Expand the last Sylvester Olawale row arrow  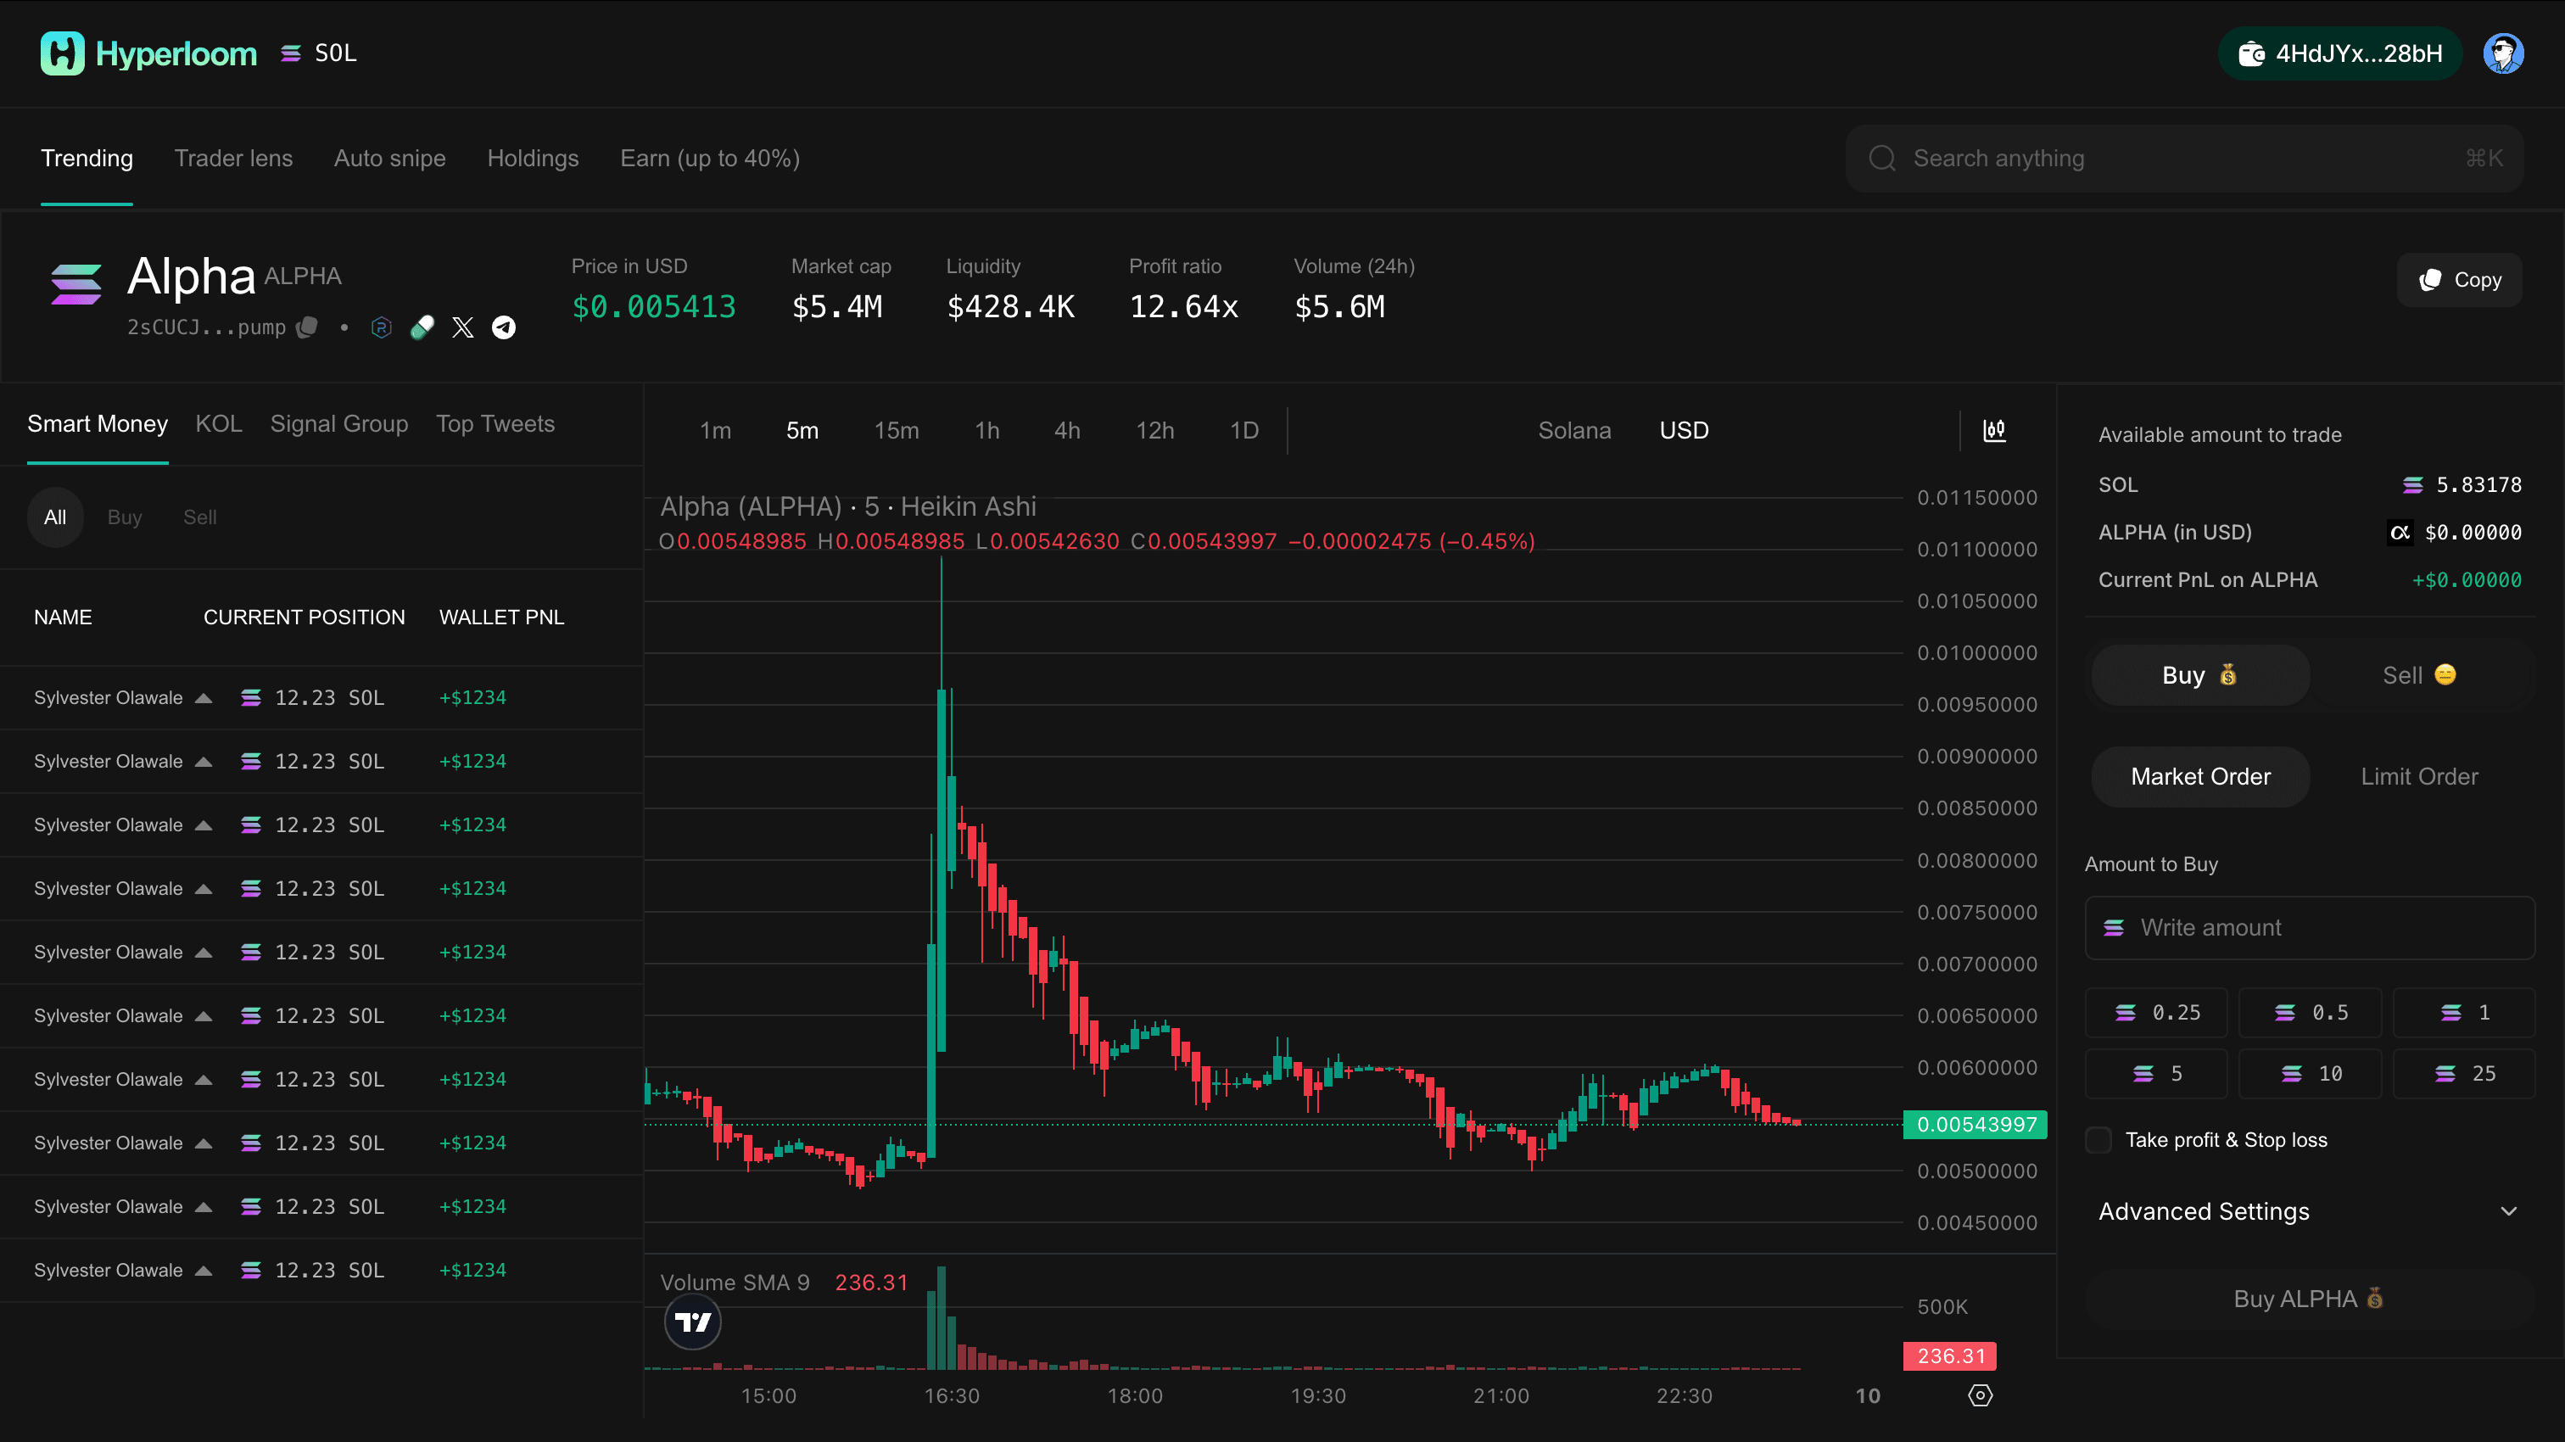click(x=203, y=1271)
